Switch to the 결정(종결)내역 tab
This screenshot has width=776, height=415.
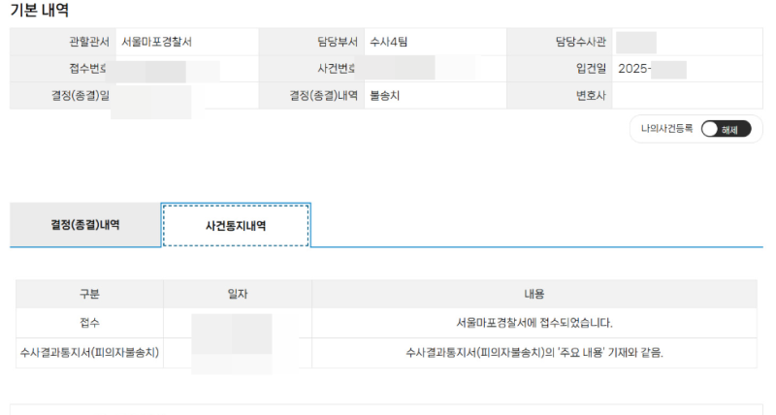coord(85,225)
